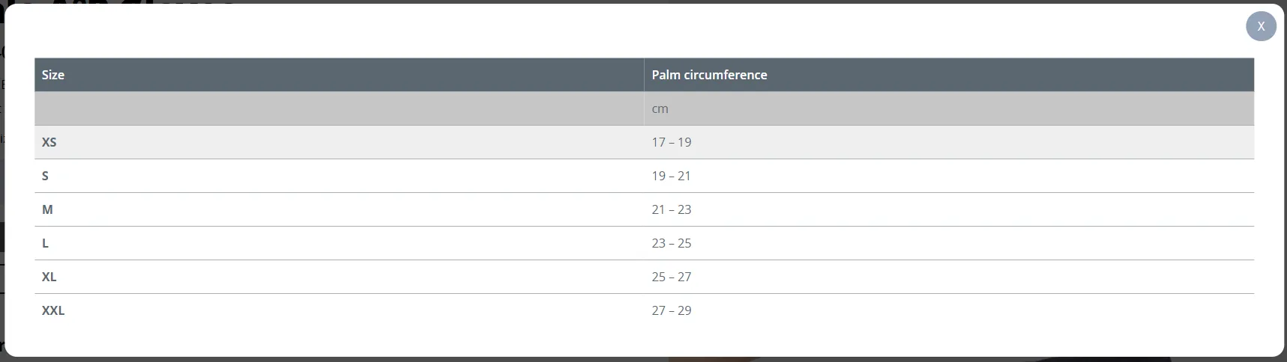Select the 25 – 27 measurement value

[672, 277]
